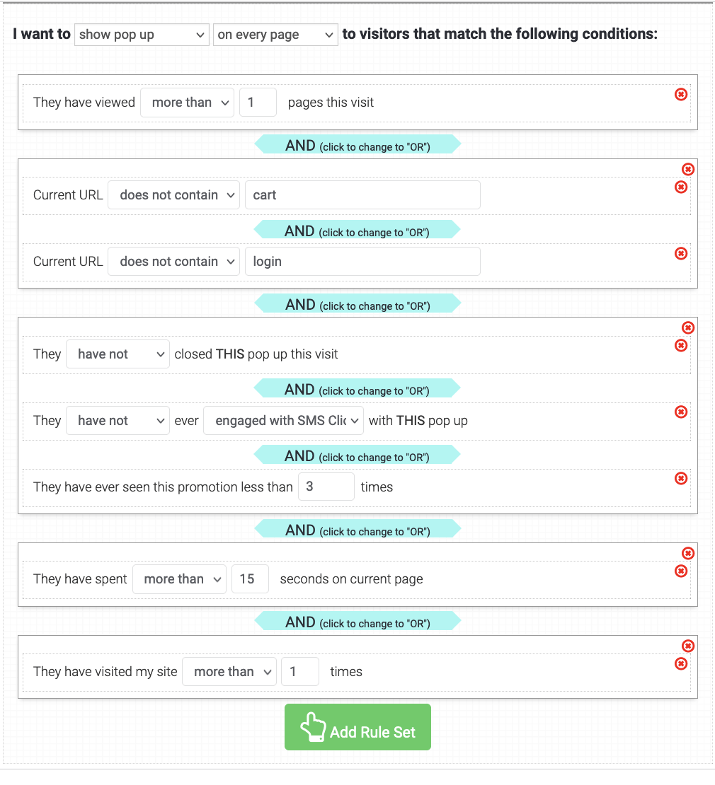This screenshot has height=785, width=715.
Task: Toggle the AND above the visited site rule
Action: point(357,622)
